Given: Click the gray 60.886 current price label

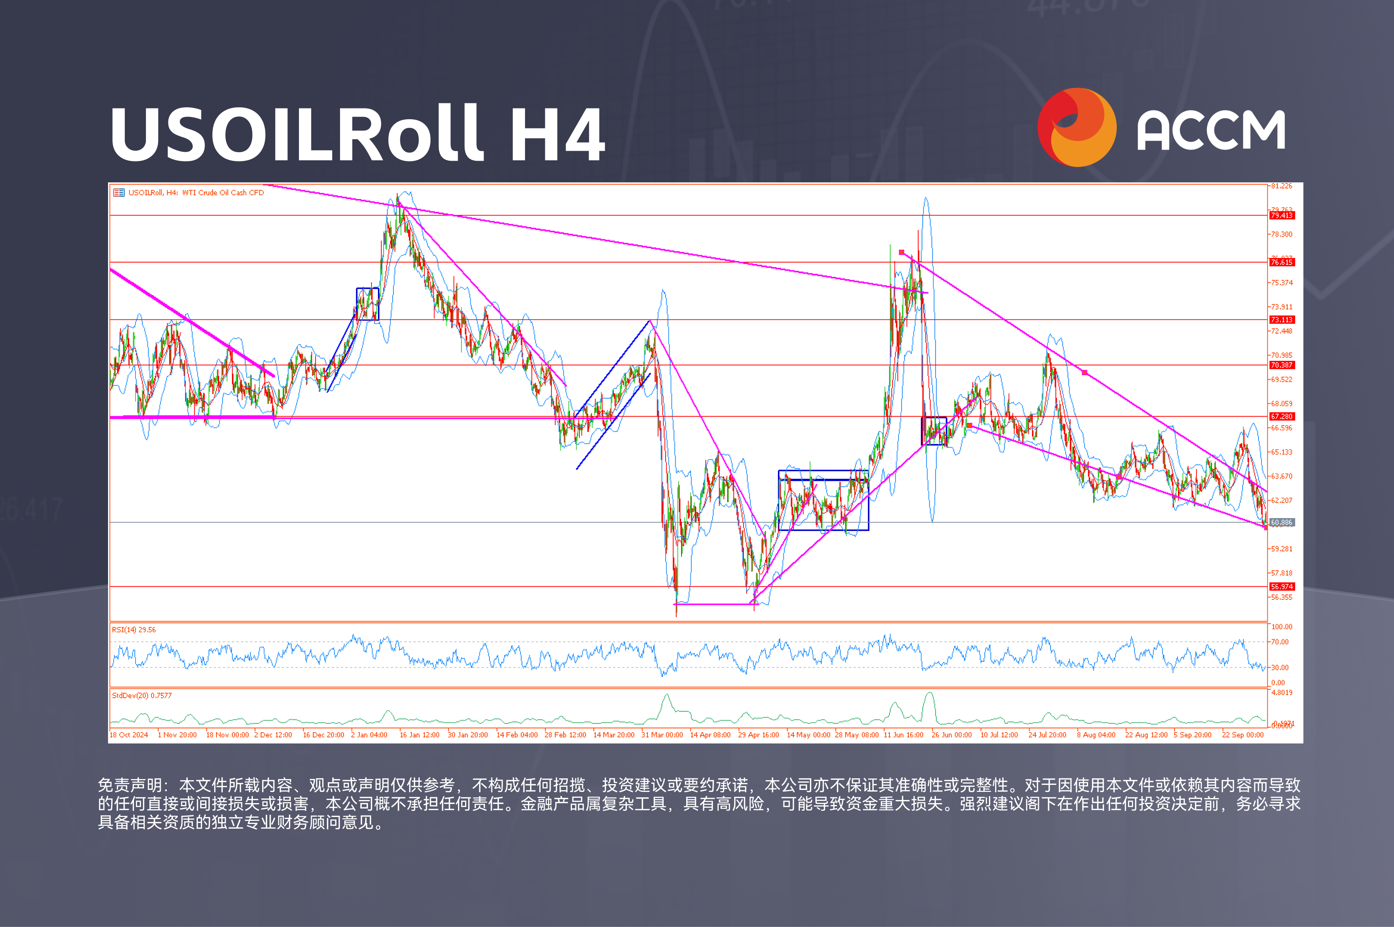Looking at the screenshot, I should [1282, 523].
